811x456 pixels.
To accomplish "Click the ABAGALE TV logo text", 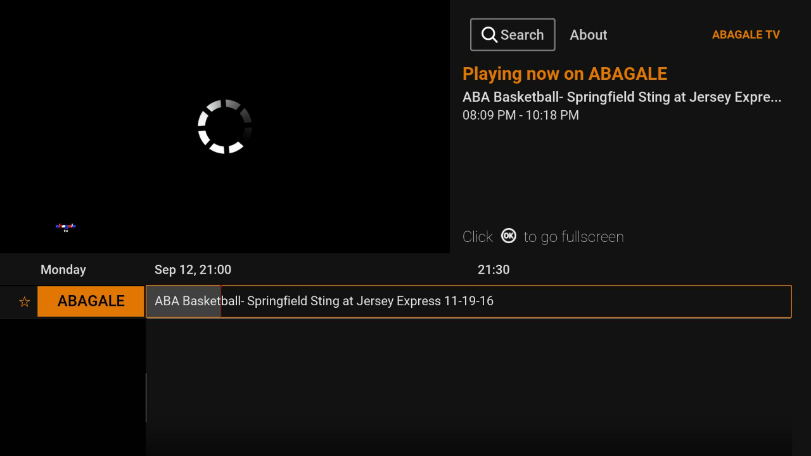I will point(746,35).
